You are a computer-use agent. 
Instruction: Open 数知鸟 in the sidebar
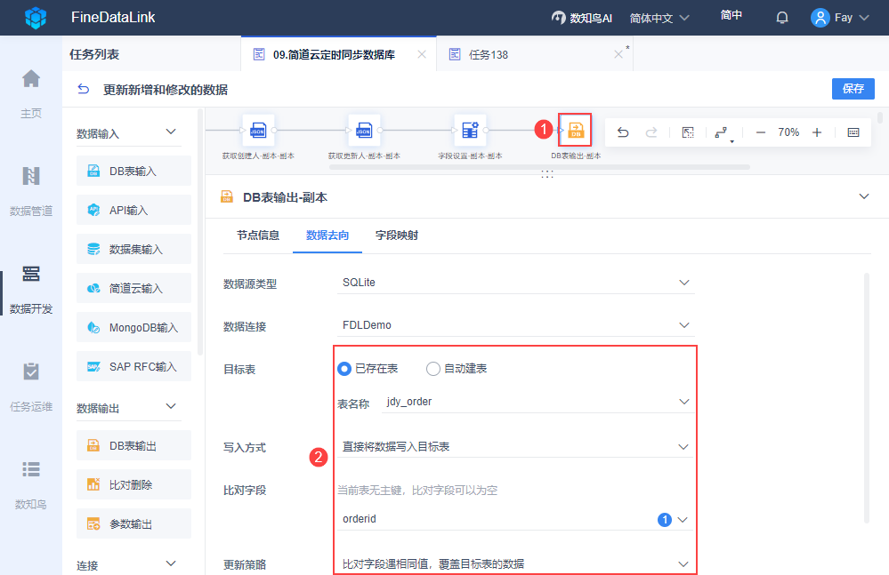pyautogui.click(x=31, y=485)
